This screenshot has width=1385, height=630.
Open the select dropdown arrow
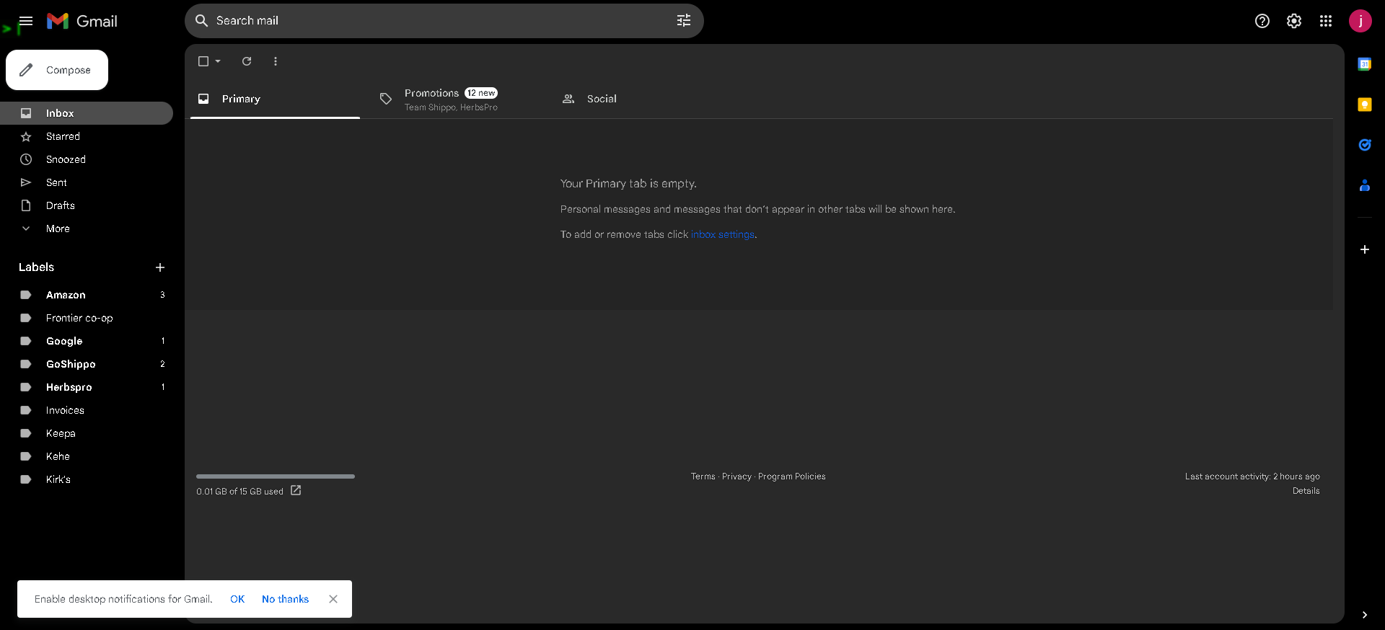(218, 61)
